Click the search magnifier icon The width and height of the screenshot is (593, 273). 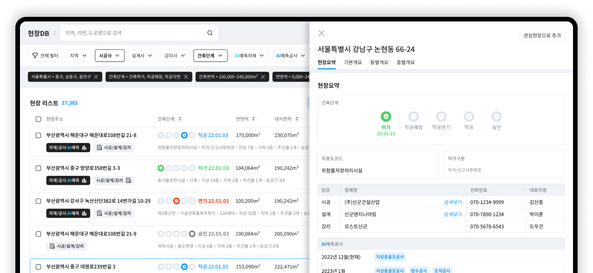click(x=210, y=33)
